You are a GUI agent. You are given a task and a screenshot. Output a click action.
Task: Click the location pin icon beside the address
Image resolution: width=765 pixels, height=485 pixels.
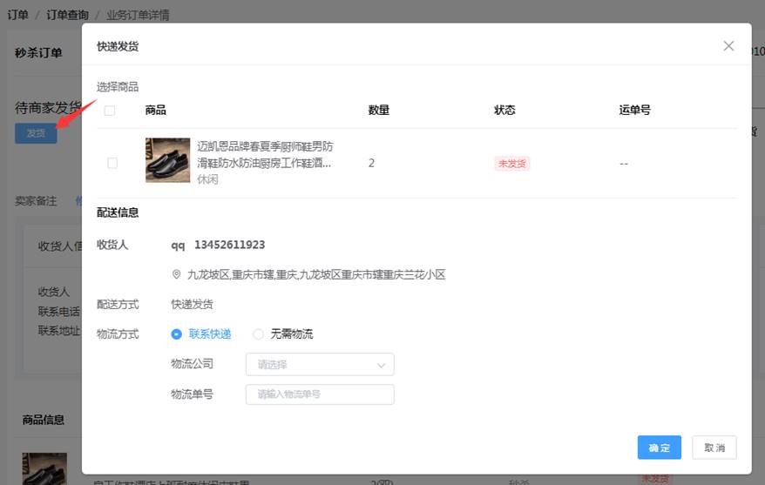pos(177,274)
